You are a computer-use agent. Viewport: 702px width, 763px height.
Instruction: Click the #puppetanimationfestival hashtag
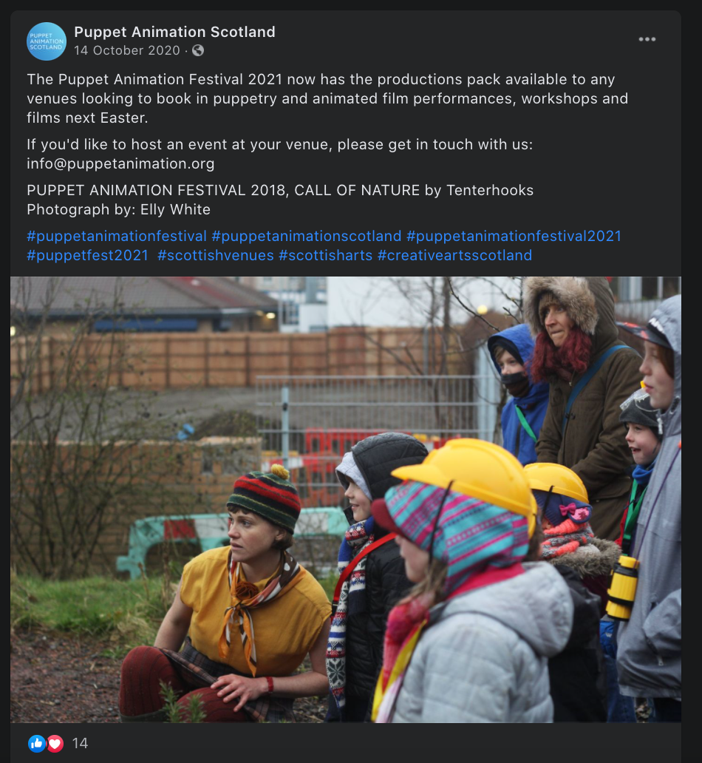(x=117, y=236)
